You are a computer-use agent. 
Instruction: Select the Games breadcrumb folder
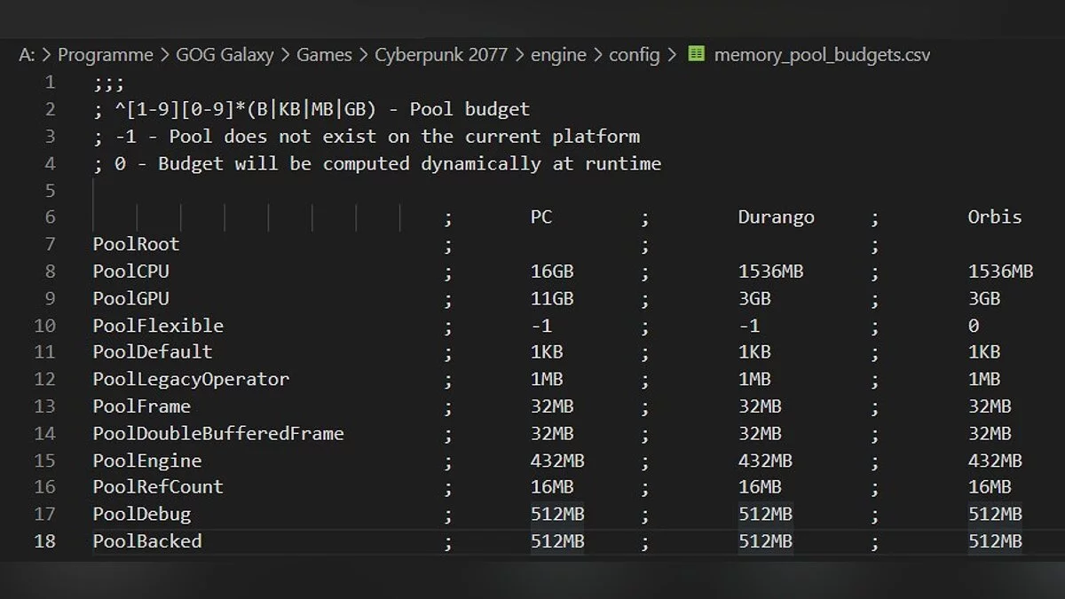[x=324, y=55]
